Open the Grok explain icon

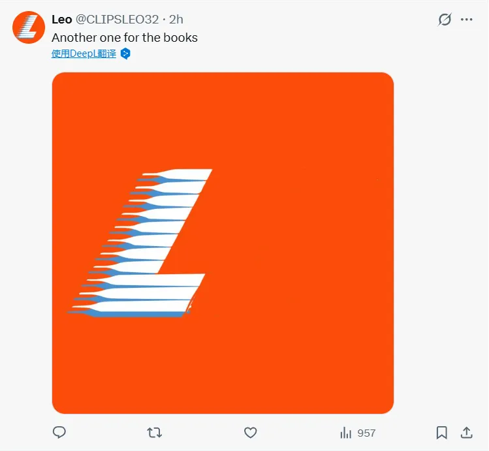(445, 20)
